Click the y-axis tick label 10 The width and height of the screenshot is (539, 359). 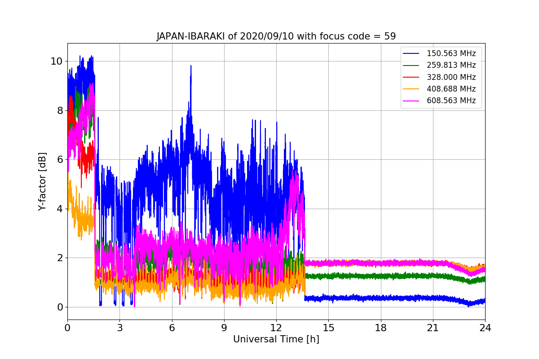(x=57, y=61)
